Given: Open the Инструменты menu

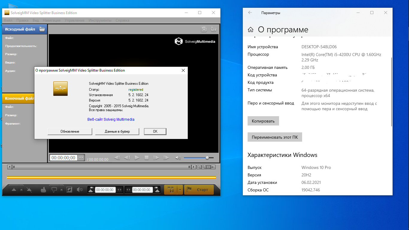Looking at the screenshot, I should (100, 20).
